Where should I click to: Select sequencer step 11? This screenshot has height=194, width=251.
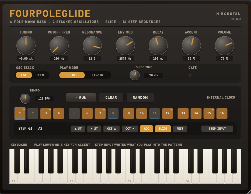click(155, 114)
